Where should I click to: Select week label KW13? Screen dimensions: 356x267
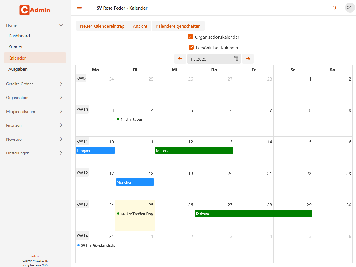pos(82,204)
